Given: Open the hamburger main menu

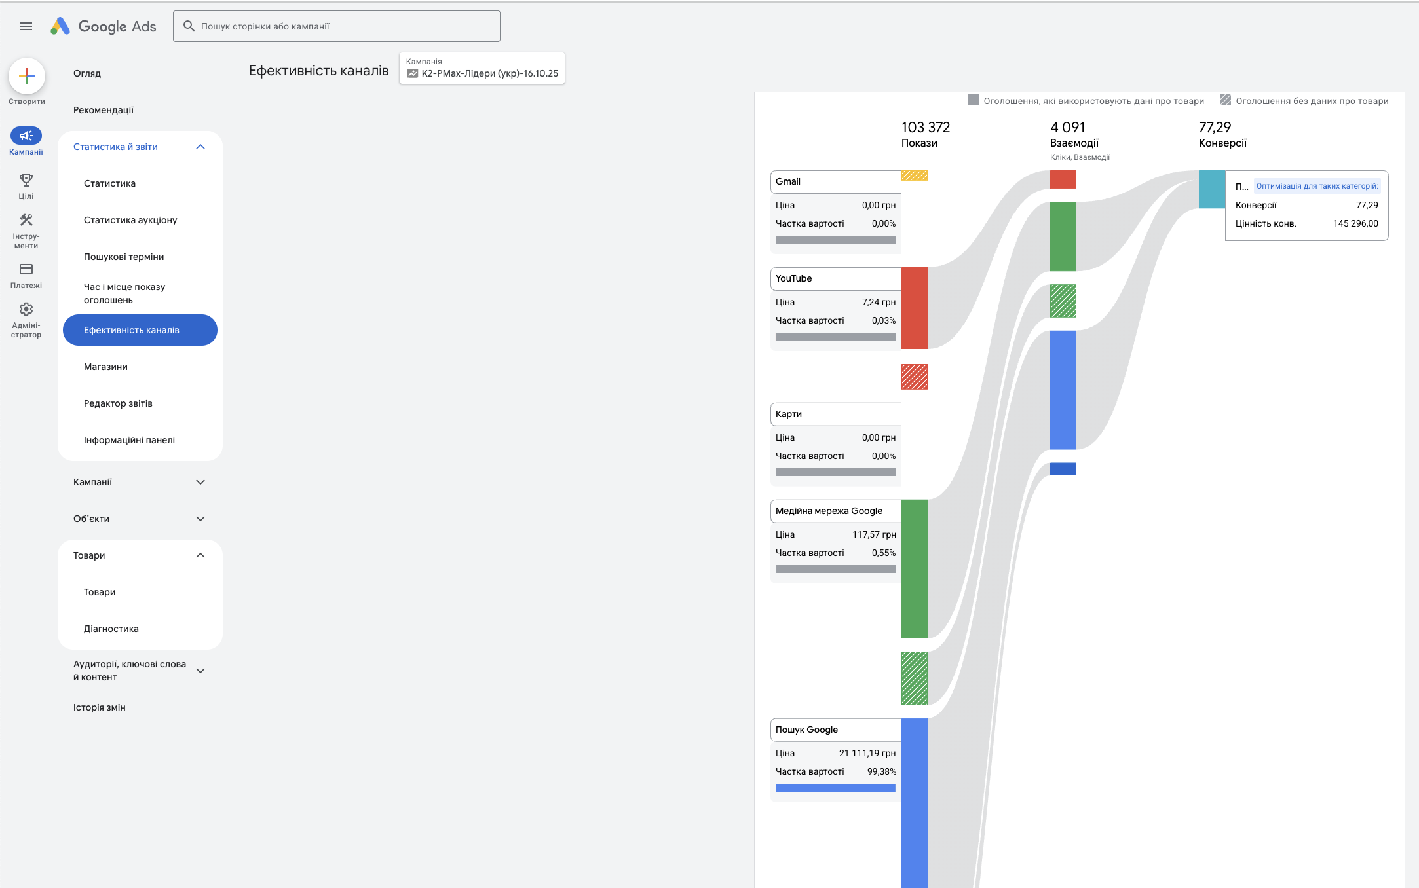Looking at the screenshot, I should pos(26,26).
